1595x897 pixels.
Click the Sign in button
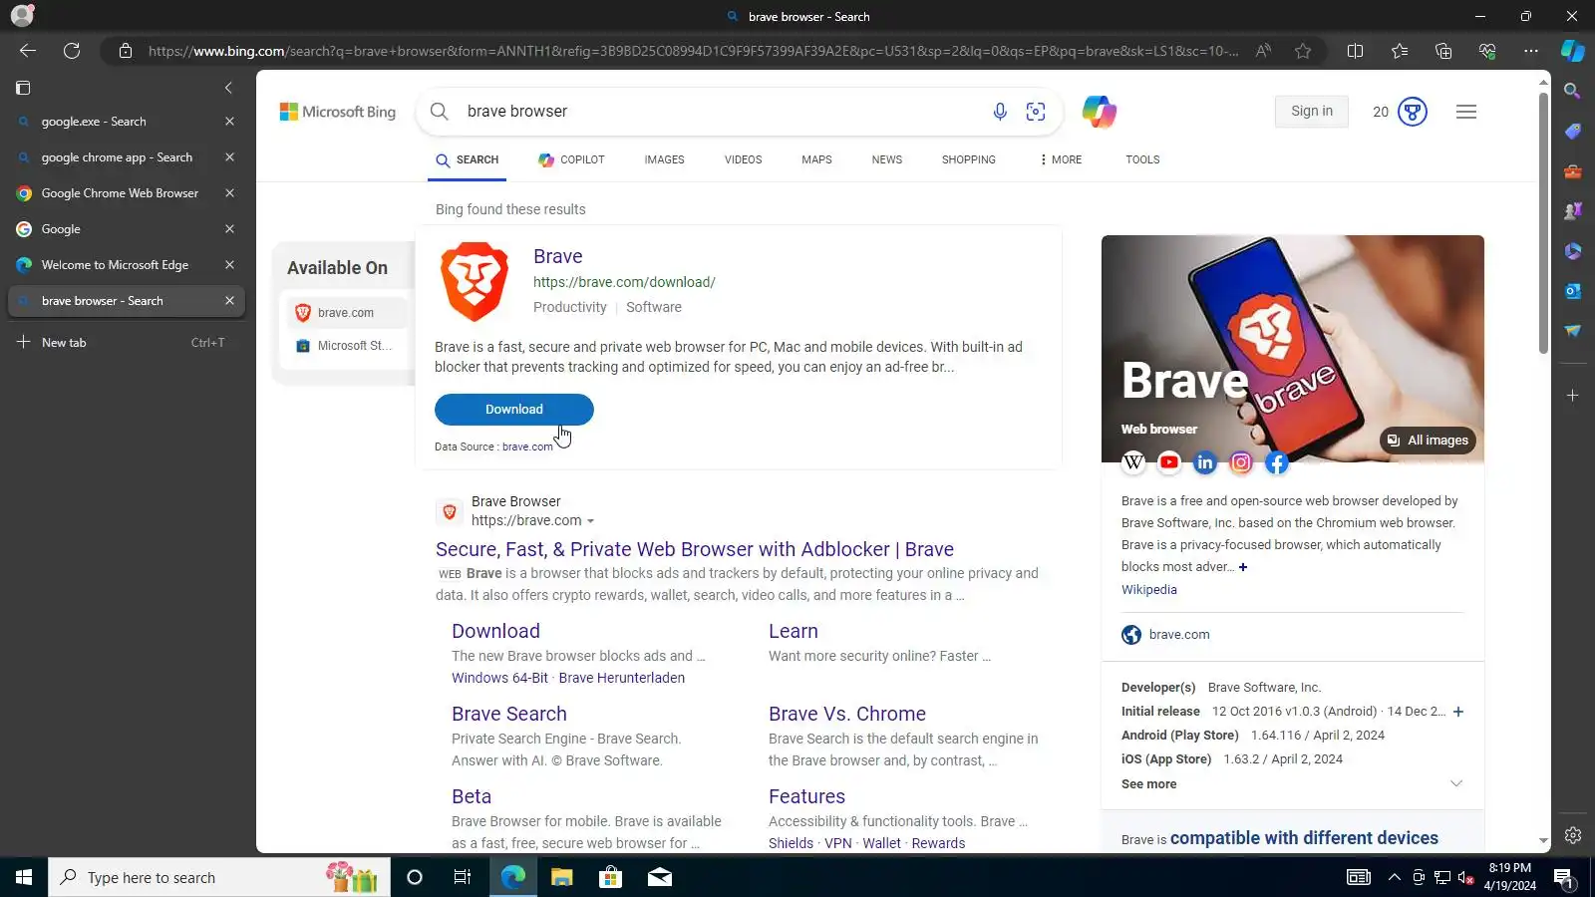click(x=1311, y=112)
